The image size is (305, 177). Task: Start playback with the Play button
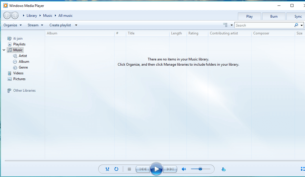(156, 169)
